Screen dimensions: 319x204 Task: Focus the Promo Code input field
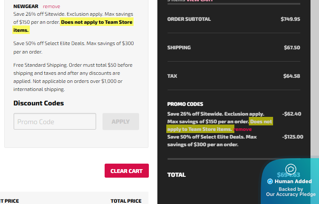click(54, 122)
